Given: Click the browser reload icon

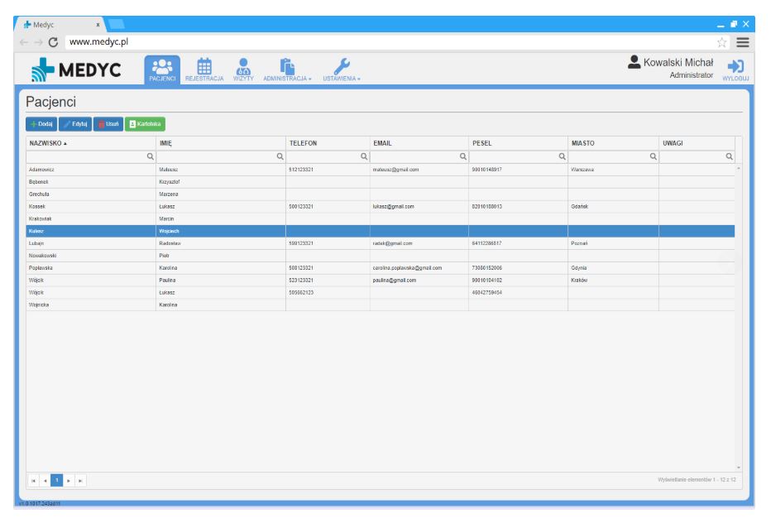Looking at the screenshot, I should click(54, 41).
